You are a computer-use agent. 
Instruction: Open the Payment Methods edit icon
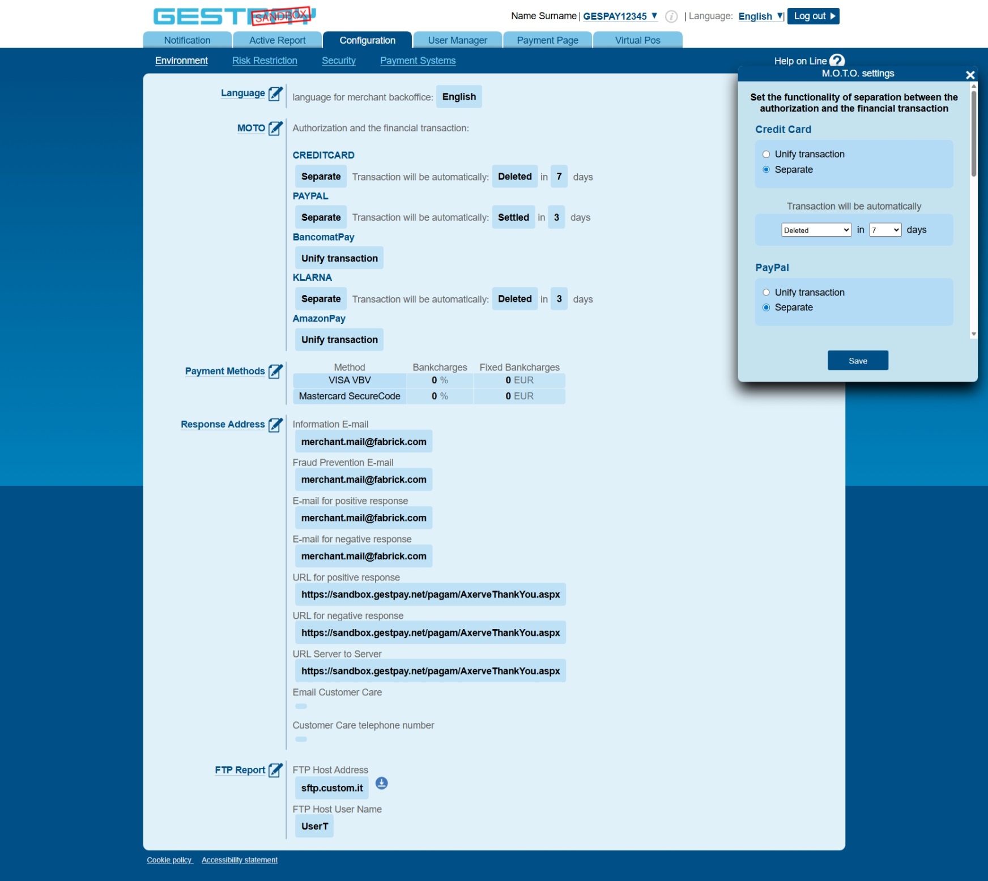[275, 371]
